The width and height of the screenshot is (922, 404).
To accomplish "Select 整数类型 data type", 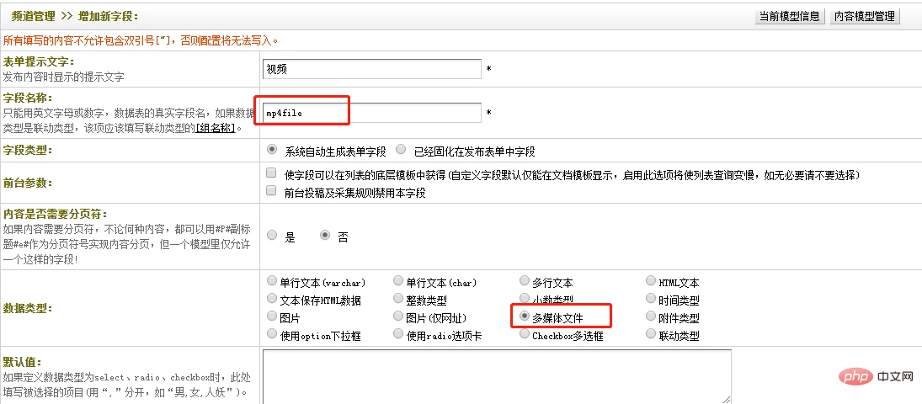I will pyautogui.click(x=398, y=298).
